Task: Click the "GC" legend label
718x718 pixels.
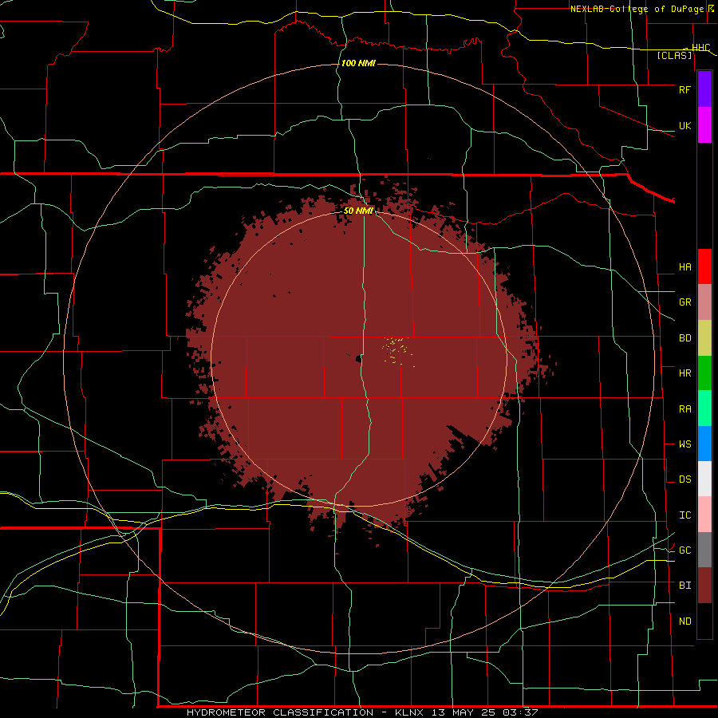Action: [x=684, y=550]
